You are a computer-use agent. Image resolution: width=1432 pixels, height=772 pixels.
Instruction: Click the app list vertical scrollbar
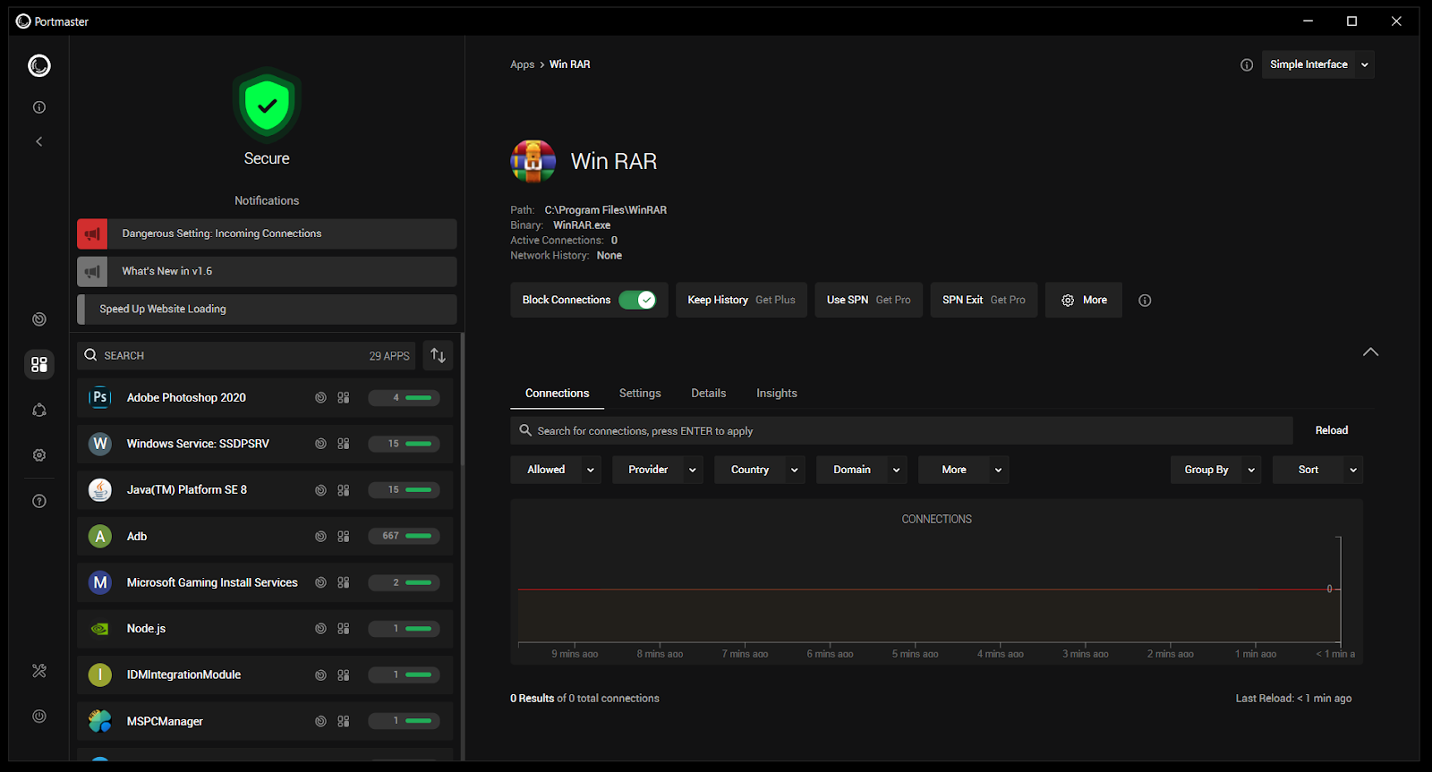tap(462, 400)
